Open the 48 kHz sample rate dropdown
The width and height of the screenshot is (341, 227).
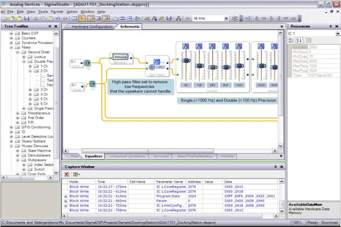(x=226, y=19)
